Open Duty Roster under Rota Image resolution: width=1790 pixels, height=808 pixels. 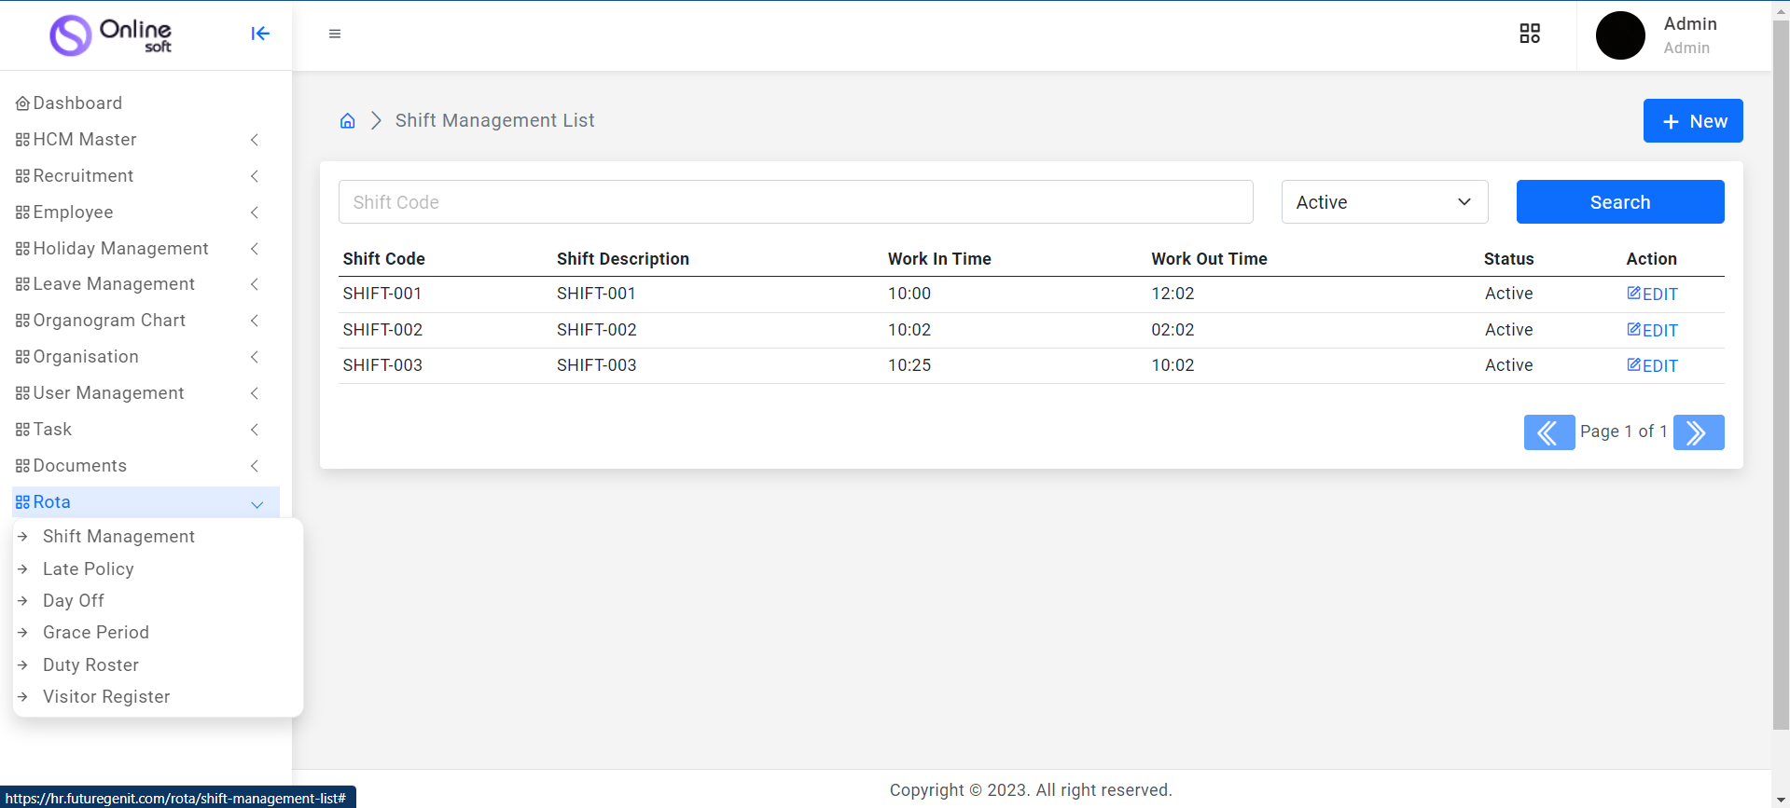pyautogui.click(x=90, y=665)
